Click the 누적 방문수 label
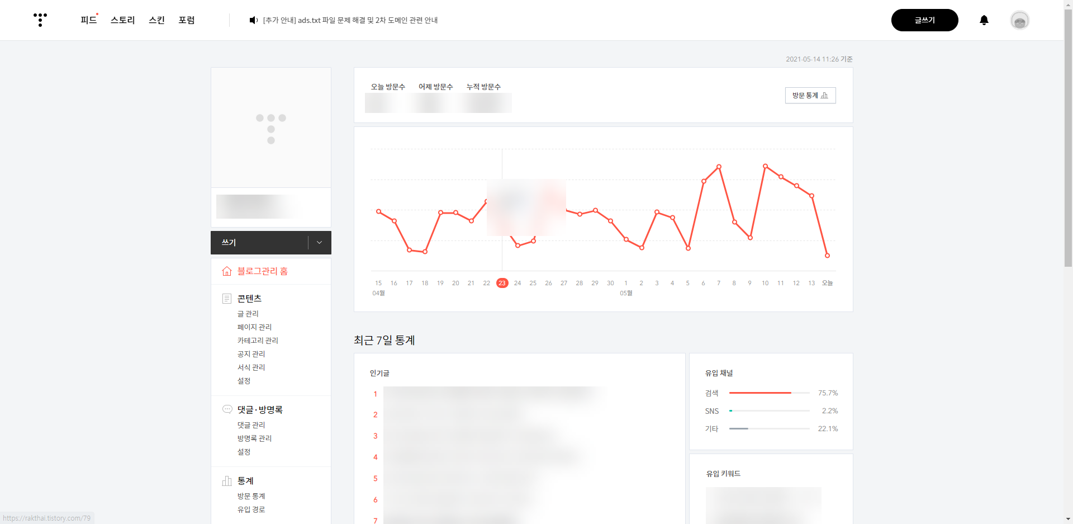This screenshot has width=1073, height=524. (x=483, y=87)
